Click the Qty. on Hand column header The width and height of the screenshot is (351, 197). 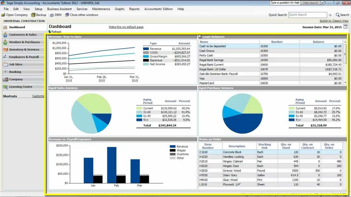[286, 146]
